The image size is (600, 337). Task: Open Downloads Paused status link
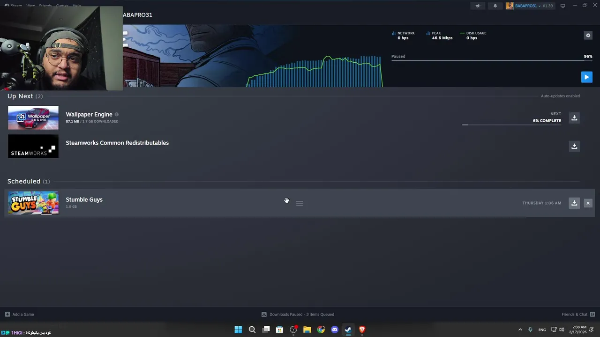click(298, 315)
